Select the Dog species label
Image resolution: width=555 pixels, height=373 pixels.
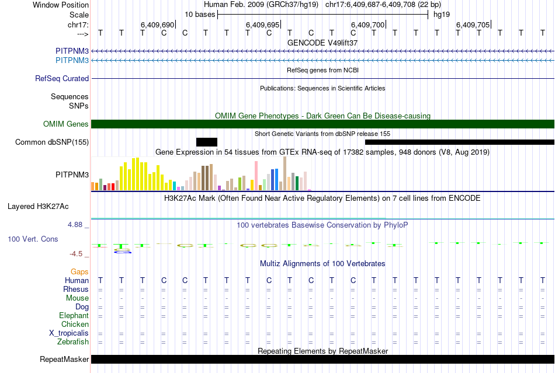click(82, 307)
